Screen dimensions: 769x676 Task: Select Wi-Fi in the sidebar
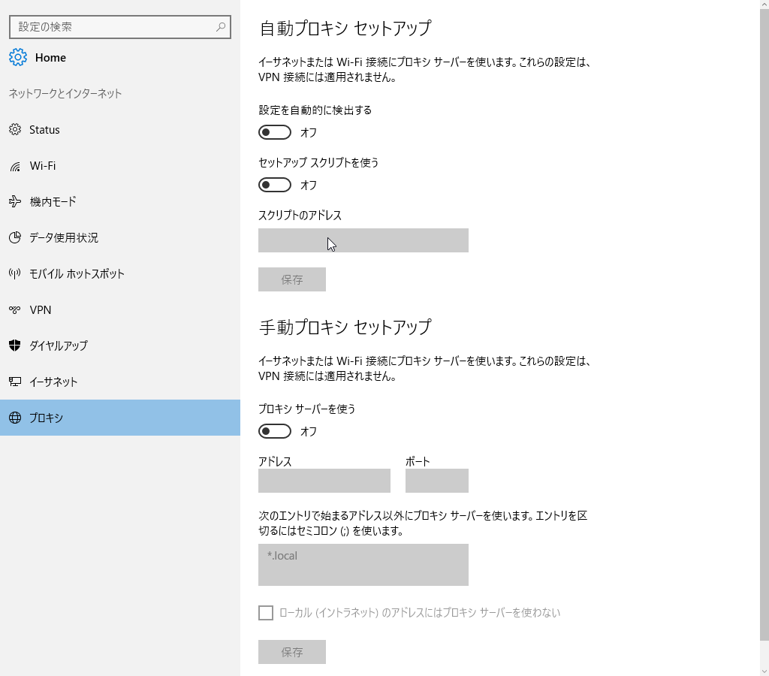[120, 166]
